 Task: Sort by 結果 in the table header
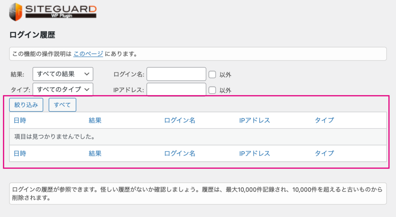[95, 121]
